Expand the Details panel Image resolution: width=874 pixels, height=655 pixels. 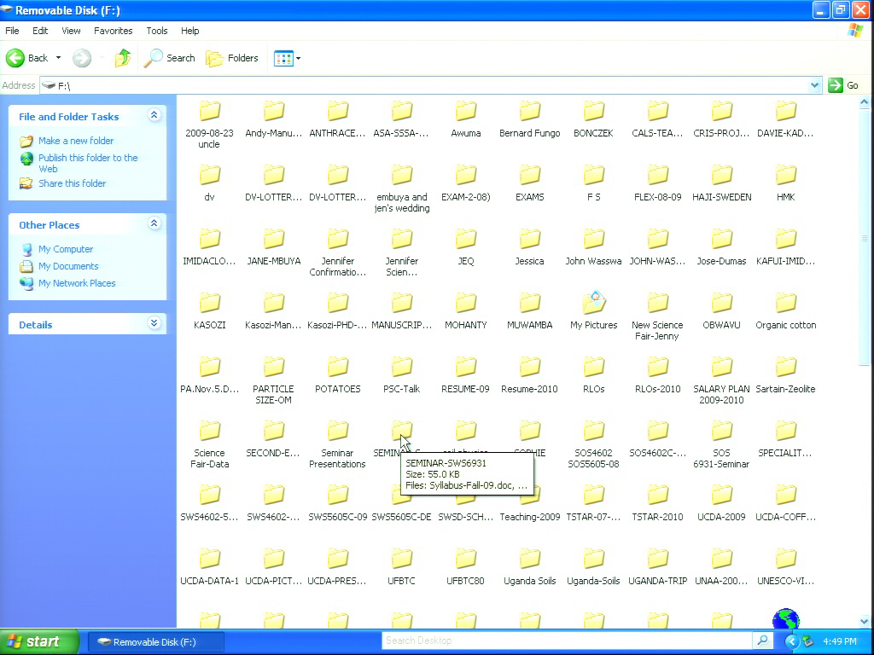click(x=154, y=323)
